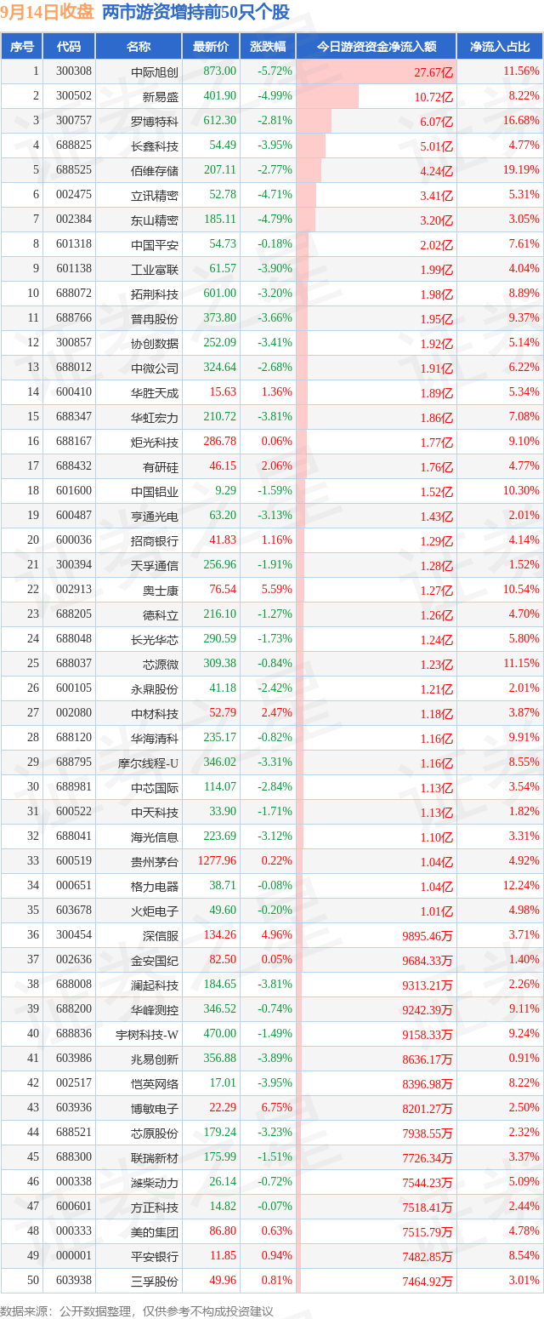
Task: Select the 涨跌幅 column header
Action: click(x=268, y=47)
